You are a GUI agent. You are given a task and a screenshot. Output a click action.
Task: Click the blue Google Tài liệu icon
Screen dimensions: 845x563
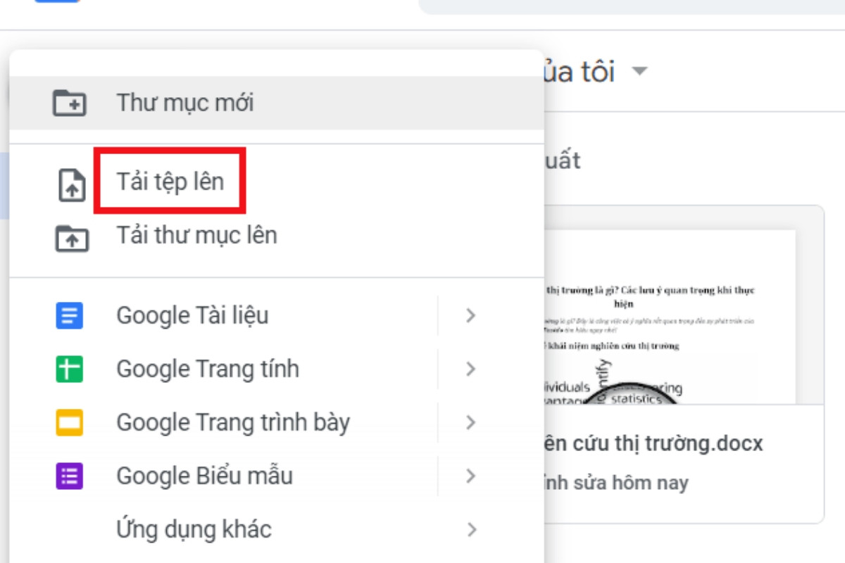click(70, 315)
